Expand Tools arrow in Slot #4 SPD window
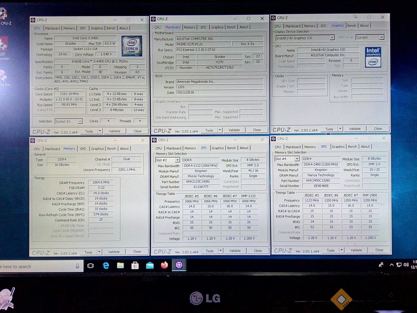This screenshot has width=417, height=313. (x=341, y=250)
